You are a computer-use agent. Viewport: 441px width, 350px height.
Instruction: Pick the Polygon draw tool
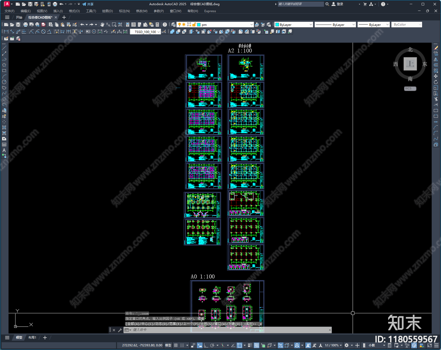[4, 65]
